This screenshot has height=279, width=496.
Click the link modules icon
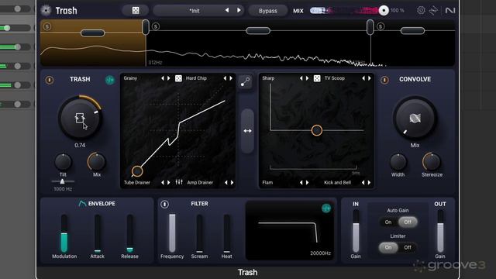245,82
